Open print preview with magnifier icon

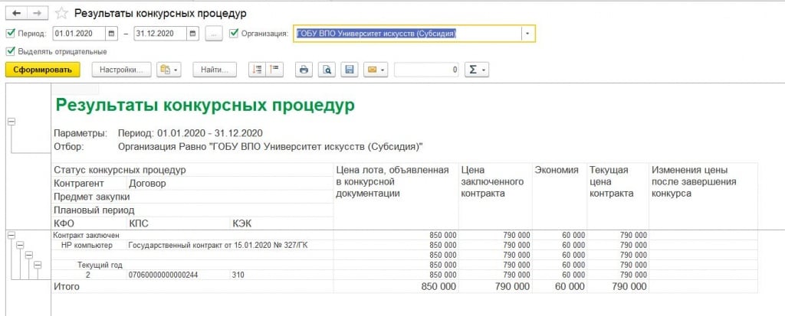coord(327,70)
